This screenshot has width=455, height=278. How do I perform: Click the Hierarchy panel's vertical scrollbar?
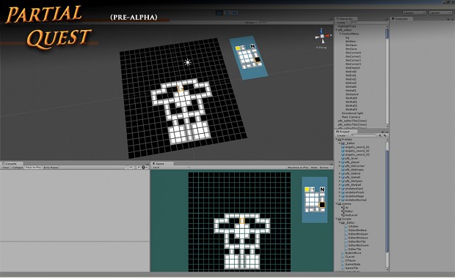tap(387, 76)
